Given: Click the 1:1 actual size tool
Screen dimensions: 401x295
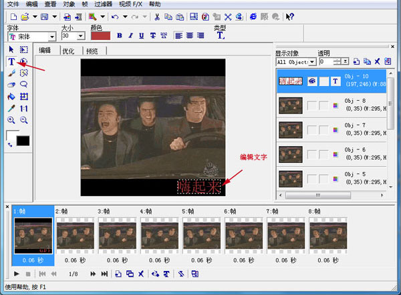Looking at the screenshot, I should (24, 109).
